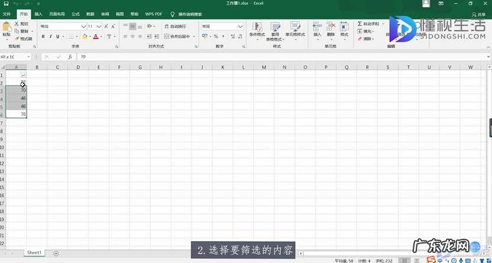Click the text orientation icon
The image size is (492, 263).
pos(150,27)
